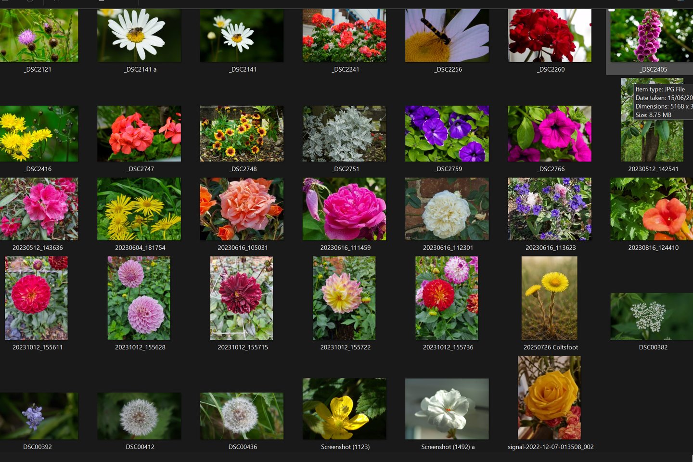Screen dimensions: 693x462
Task: Select the 20230616_105031 peach rose image
Action: (242, 209)
